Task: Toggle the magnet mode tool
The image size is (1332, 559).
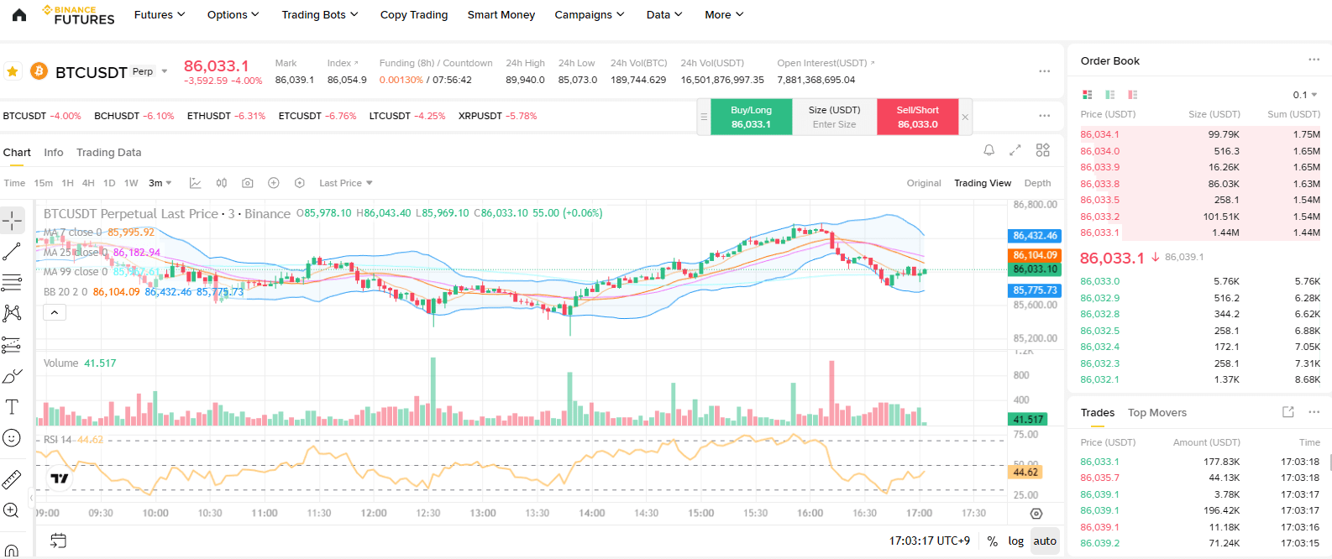Action: click(x=12, y=550)
